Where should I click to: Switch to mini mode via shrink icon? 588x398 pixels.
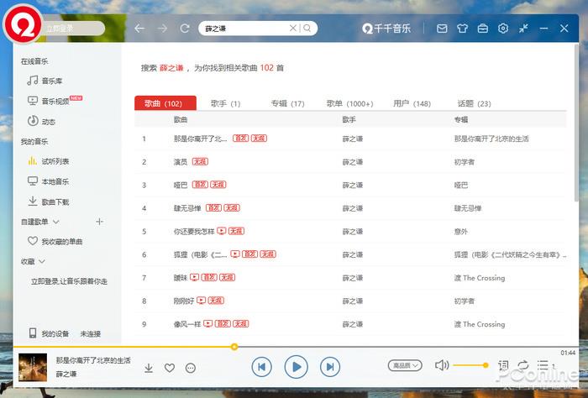click(523, 29)
